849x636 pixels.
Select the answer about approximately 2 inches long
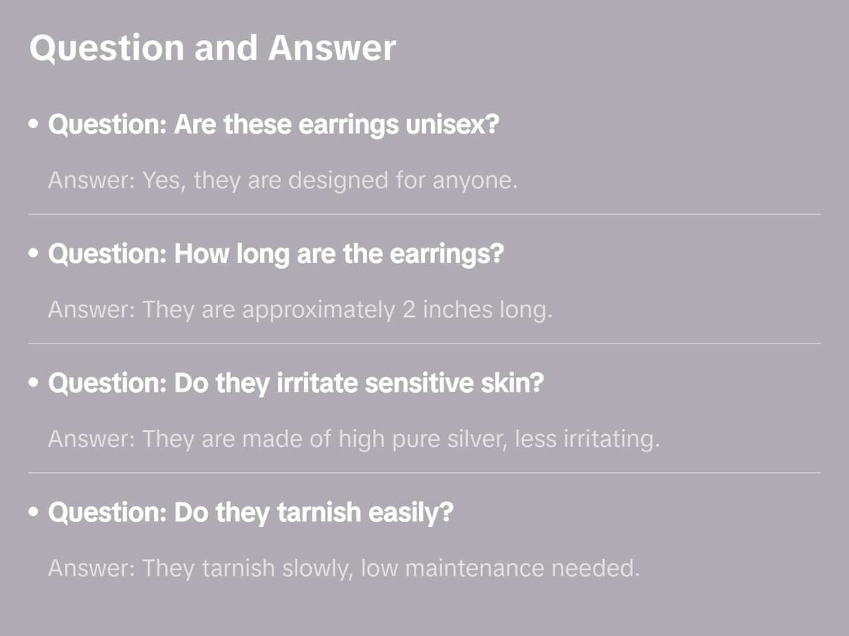(x=300, y=309)
